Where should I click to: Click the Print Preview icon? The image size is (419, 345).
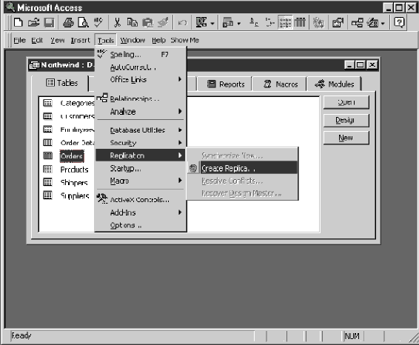coord(83,23)
